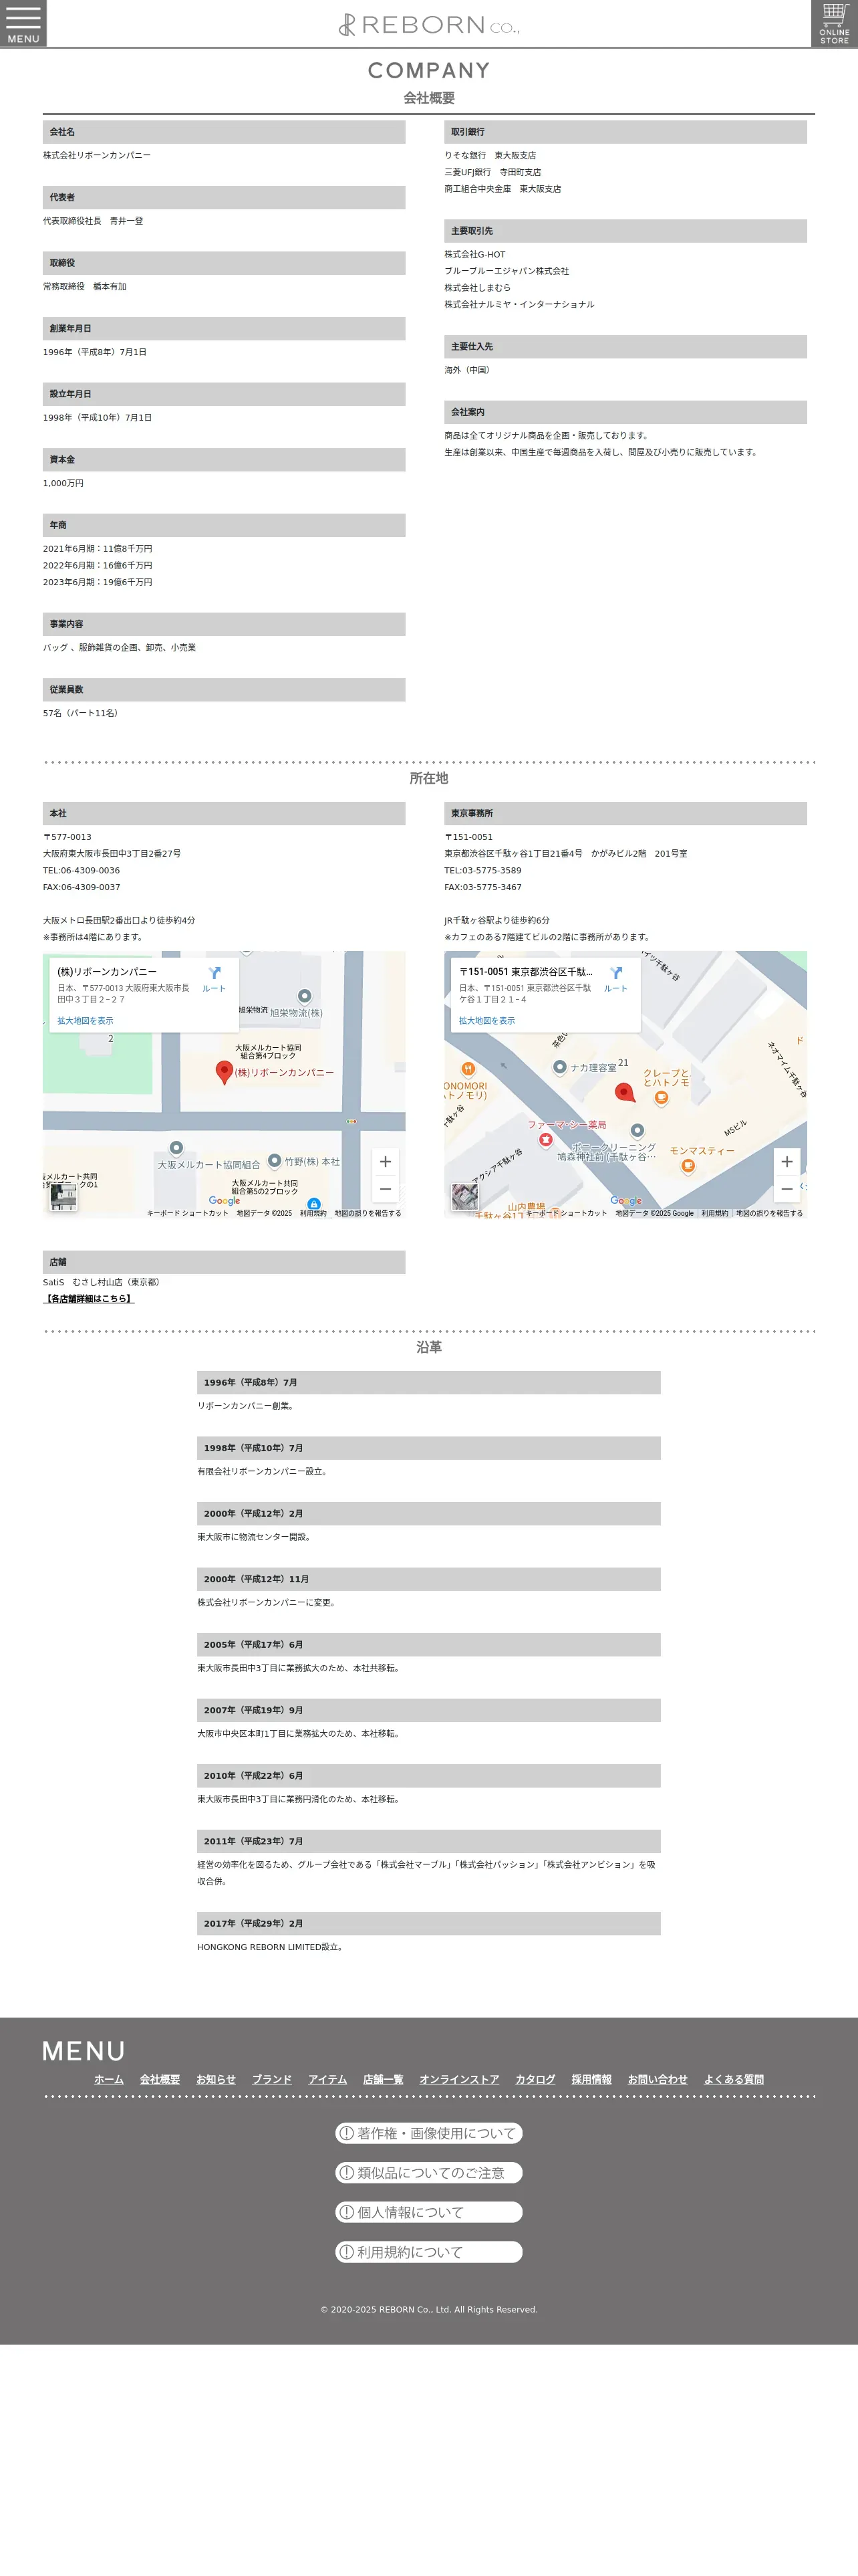Open 拡大地図を表示 on the Tokyo map

coord(486,1021)
